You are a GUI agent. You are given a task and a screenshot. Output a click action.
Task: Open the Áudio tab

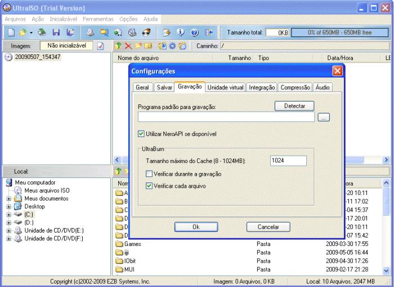(323, 88)
